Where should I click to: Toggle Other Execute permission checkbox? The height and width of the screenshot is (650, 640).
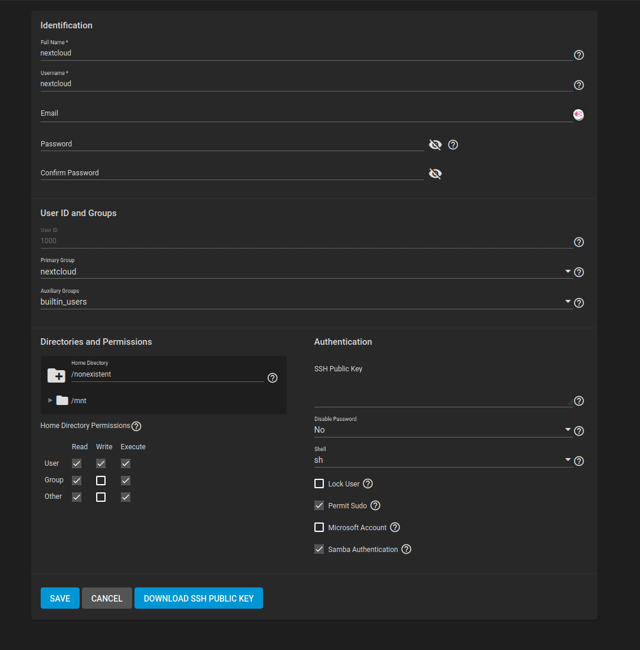point(126,497)
